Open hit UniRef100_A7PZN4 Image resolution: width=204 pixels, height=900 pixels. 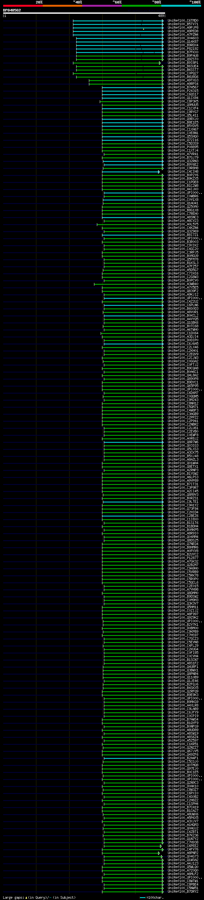183,34
